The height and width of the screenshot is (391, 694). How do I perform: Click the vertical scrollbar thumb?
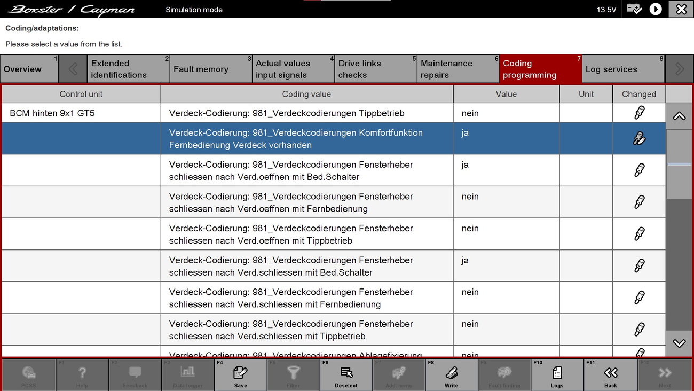coord(679,165)
